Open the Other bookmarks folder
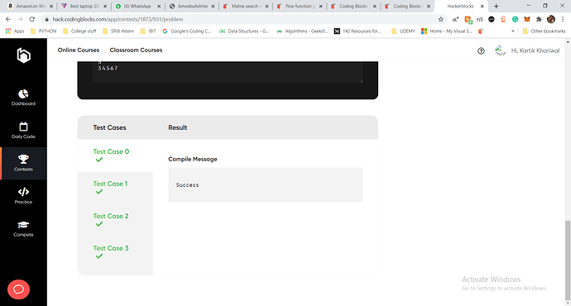The height and width of the screenshot is (306, 571). click(x=544, y=31)
